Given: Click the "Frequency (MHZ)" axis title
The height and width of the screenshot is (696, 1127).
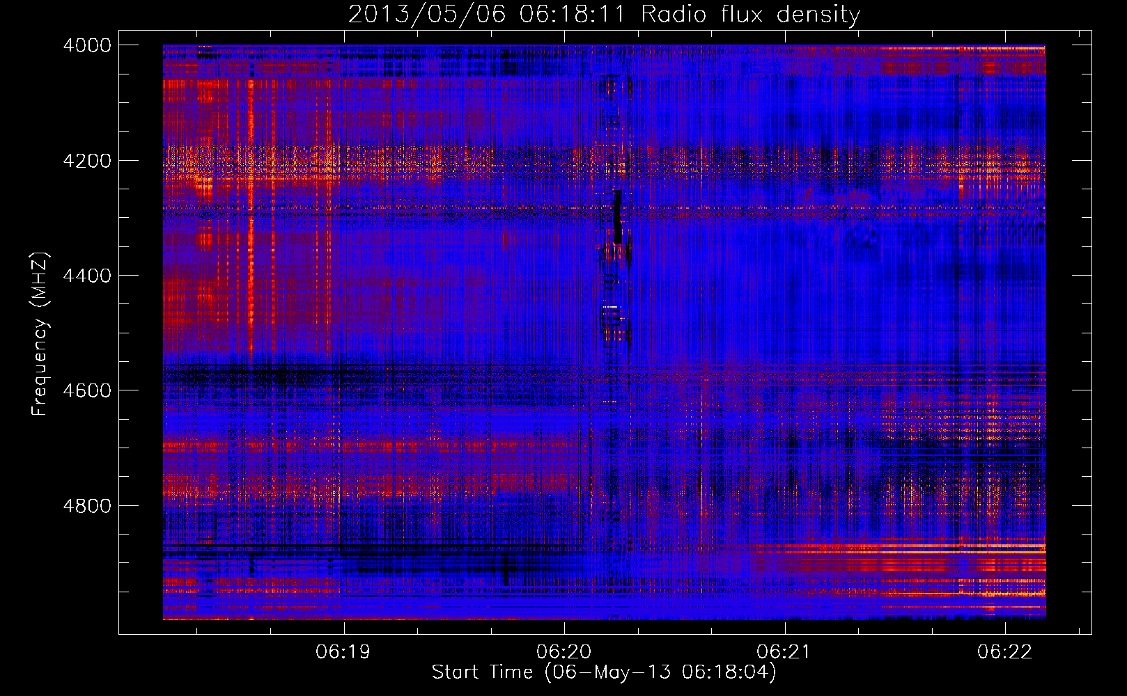Looking at the screenshot, I should tap(40, 334).
